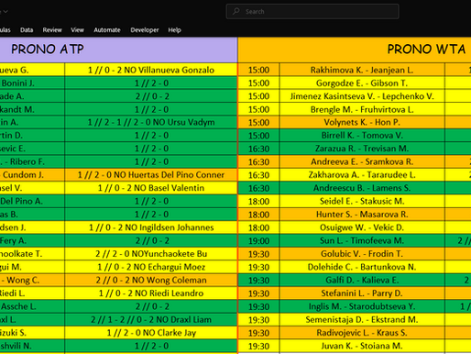The width and height of the screenshot is (471, 354).
Task: Select cell 'Hunter S. - Masarova R.'
Action: [x=362, y=215]
